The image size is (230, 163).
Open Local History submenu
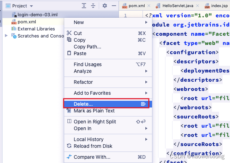point(108,139)
